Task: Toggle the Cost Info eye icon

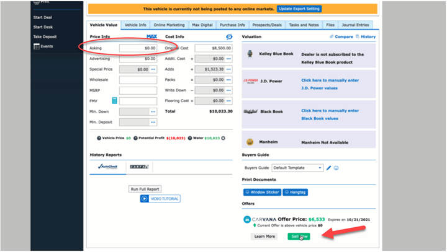Action: tap(229, 37)
